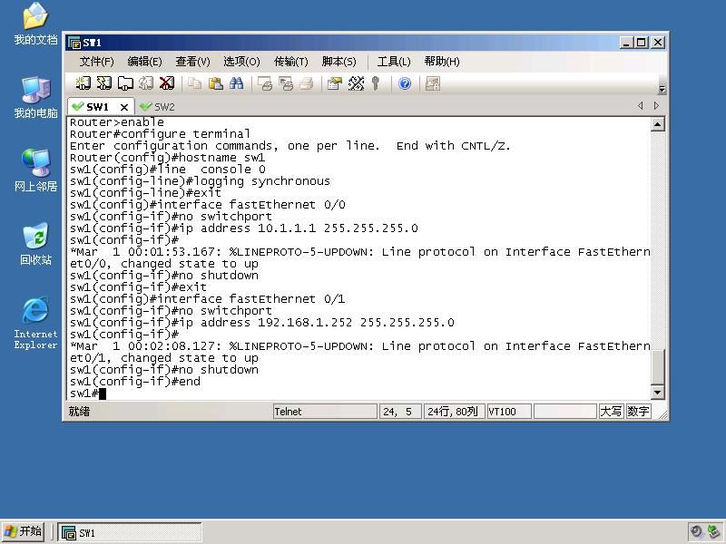726x544 pixels.
Task: Click the Find binoculars icon
Action: [237, 83]
